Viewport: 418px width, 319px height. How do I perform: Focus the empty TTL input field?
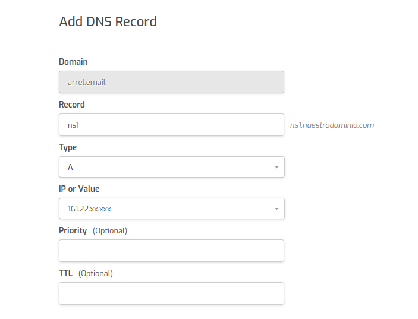(171, 293)
